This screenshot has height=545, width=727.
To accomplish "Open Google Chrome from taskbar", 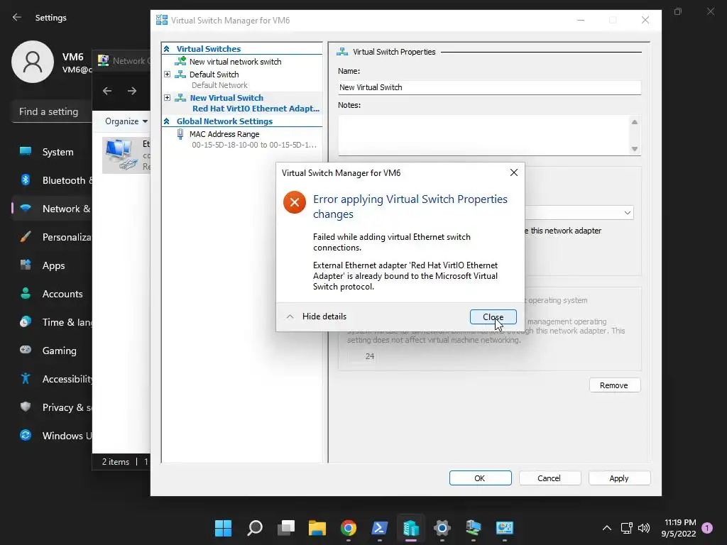I will (x=349, y=528).
